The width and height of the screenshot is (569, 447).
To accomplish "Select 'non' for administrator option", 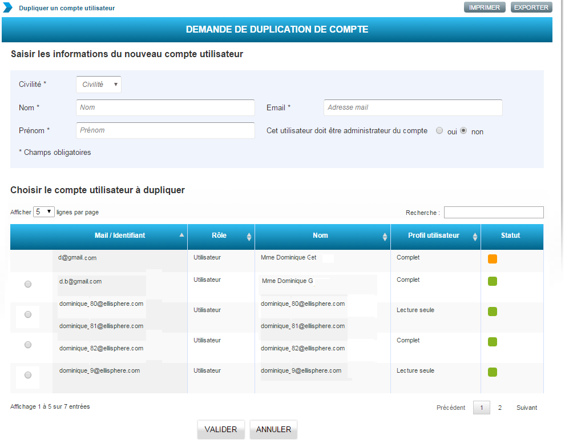I will point(463,130).
